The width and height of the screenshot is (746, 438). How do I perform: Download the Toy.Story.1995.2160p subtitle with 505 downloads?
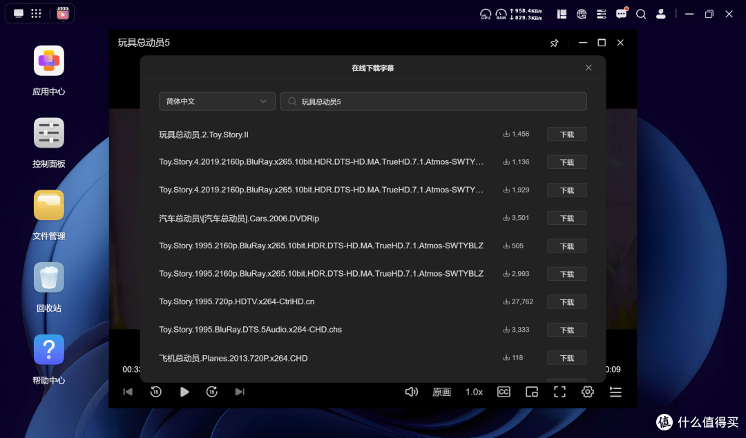(x=566, y=246)
